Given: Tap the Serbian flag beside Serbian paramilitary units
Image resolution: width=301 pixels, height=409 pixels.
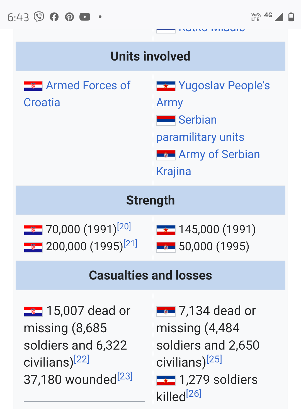Looking at the screenshot, I should [x=166, y=120].
